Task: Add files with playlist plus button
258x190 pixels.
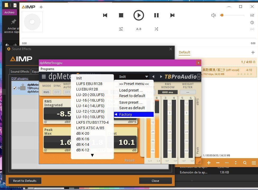Action: (x=209, y=163)
